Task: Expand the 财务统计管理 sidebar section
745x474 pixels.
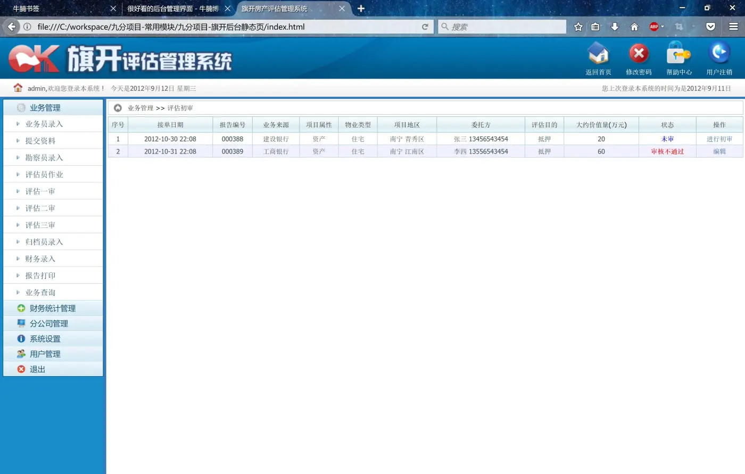Action: tap(53, 308)
